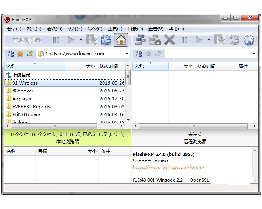Image resolution: width=262 pixels, height=209 pixels.
Task: Click the local list vertical scrollbar thumb
Action: point(128,77)
